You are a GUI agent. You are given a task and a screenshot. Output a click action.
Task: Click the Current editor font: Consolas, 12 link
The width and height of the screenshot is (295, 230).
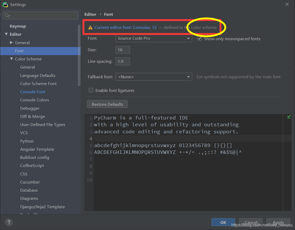click(x=125, y=28)
